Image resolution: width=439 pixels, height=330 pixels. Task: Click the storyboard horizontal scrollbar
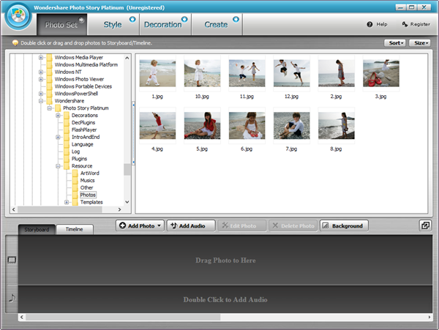tap(219, 317)
